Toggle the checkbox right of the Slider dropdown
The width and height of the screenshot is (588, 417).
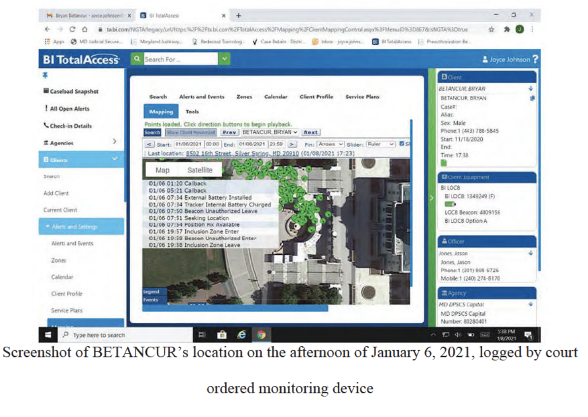click(402, 144)
